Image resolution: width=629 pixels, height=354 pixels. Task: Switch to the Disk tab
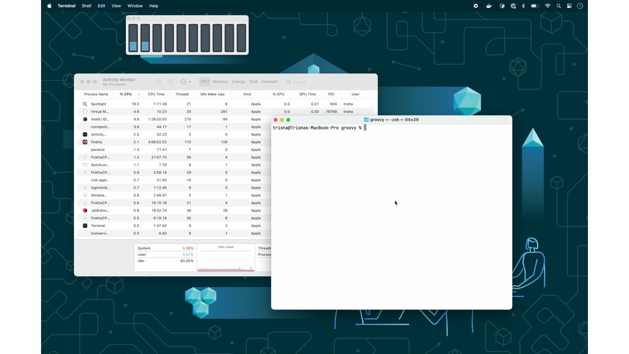coord(253,82)
